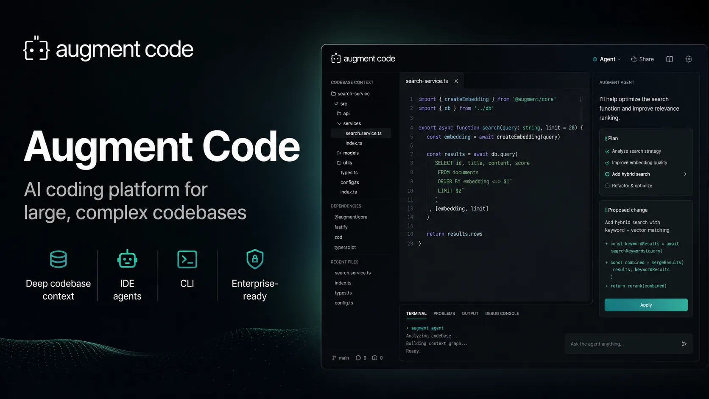Open search.service.ts in Recent Files
The image size is (709, 399).
click(x=353, y=273)
